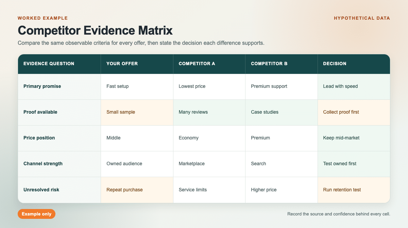Select the 'Repeat purchase' cell
The width and height of the screenshot is (408, 228).
[137, 190]
